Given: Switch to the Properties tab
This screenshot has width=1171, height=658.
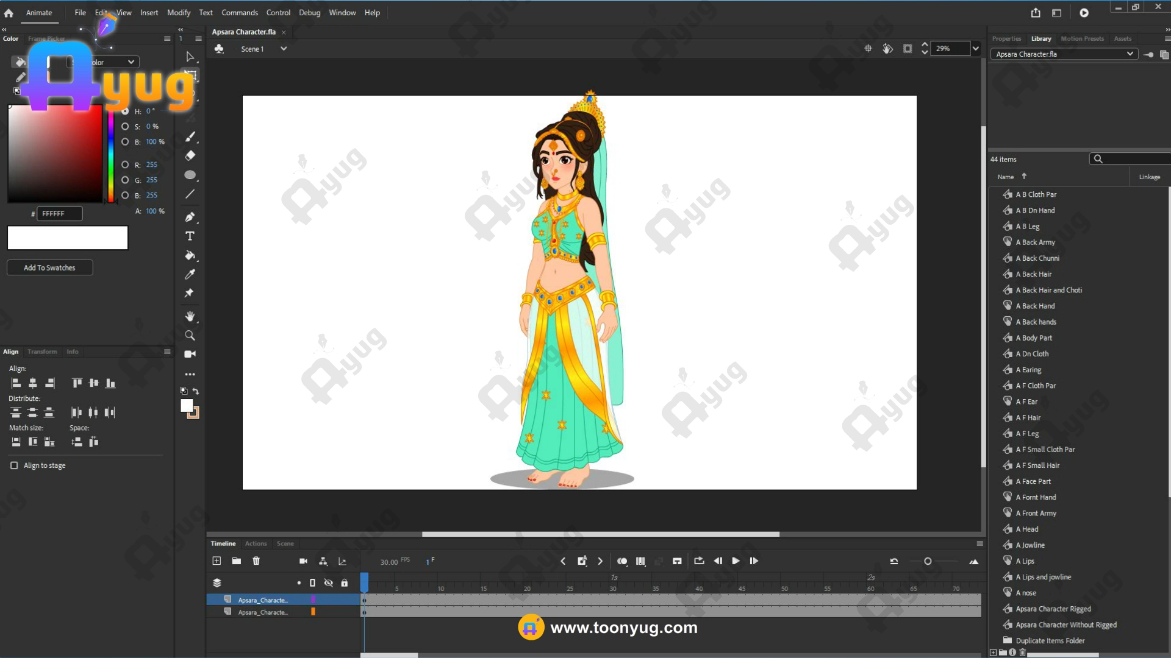Looking at the screenshot, I should [x=1006, y=38].
